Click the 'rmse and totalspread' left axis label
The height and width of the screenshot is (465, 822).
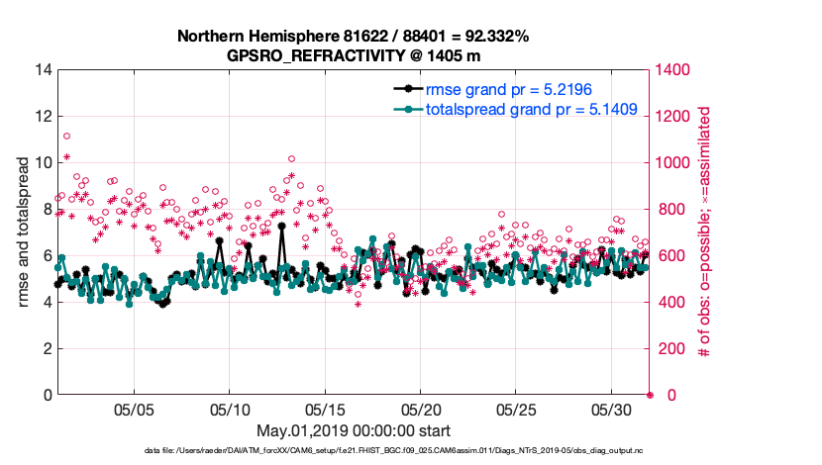click(23, 232)
